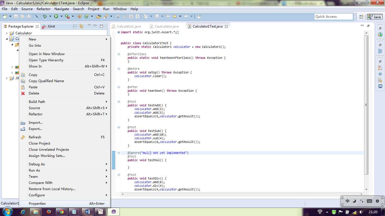Switch to the Calculator1.java editor tab
The image size is (385, 216).
[x=127, y=26]
